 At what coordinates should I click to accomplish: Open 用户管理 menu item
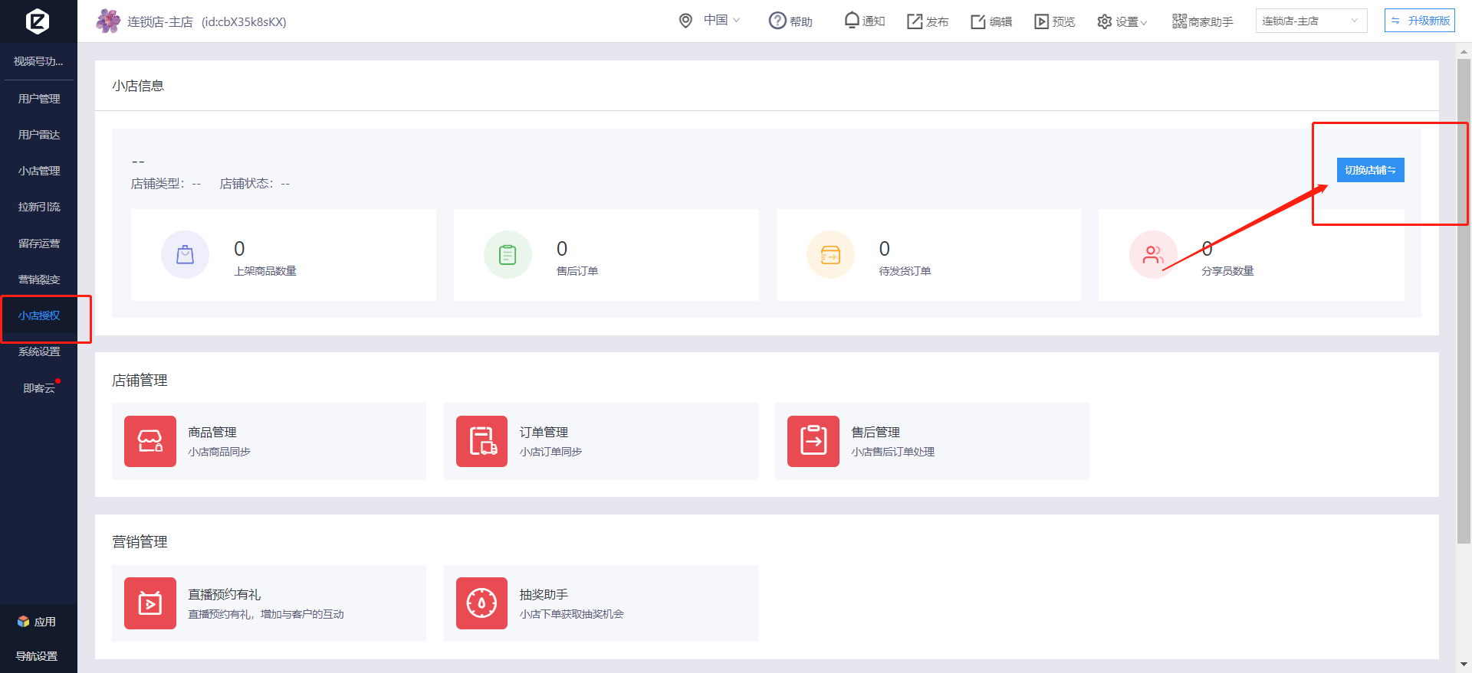point(38,99)
